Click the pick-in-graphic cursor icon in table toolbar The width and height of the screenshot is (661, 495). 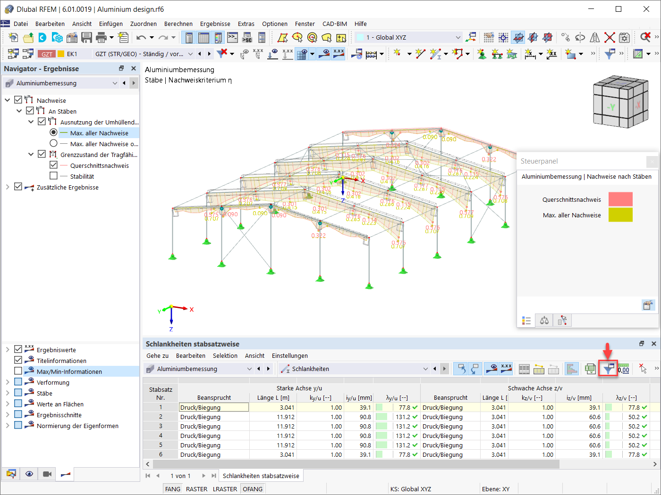[643, 369]
